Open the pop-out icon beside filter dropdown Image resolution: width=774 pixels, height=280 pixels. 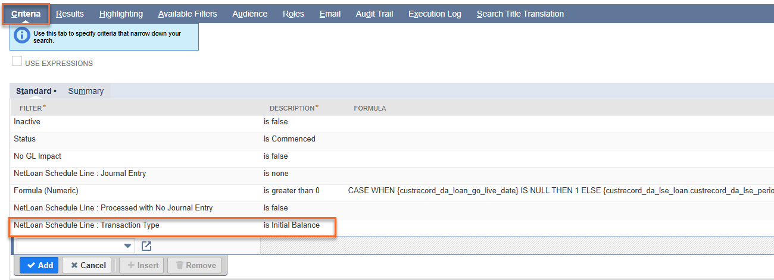click(146, 246)
